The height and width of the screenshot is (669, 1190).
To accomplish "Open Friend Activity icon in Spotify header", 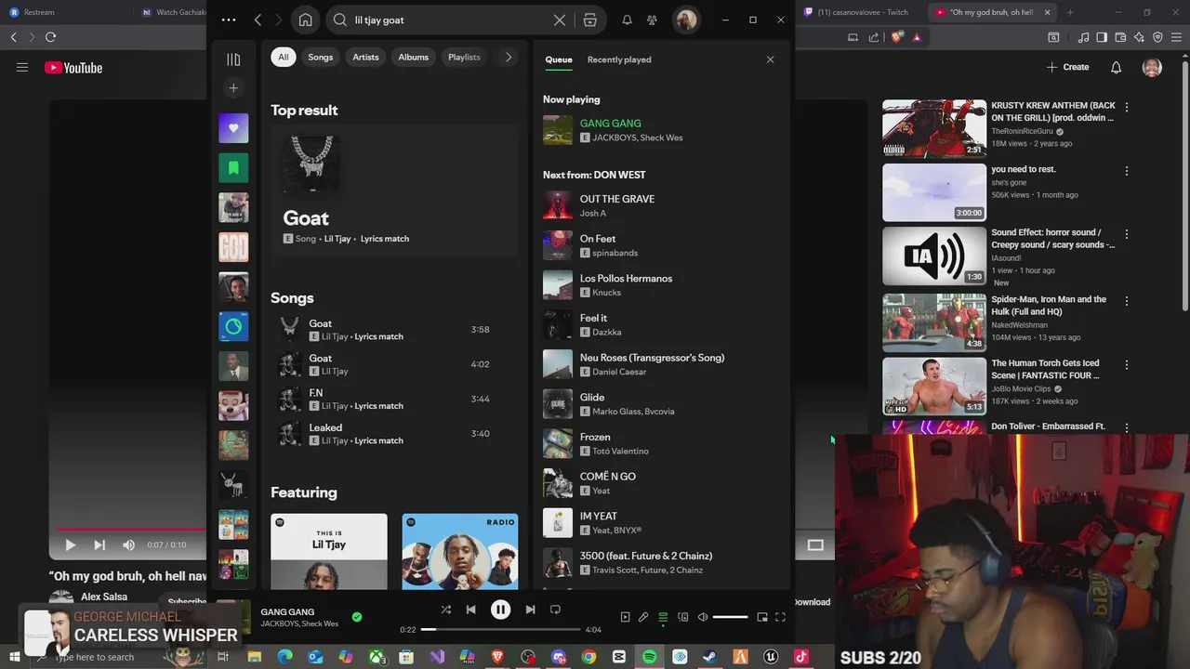I will pyautogui.click(x=652, y=20).
